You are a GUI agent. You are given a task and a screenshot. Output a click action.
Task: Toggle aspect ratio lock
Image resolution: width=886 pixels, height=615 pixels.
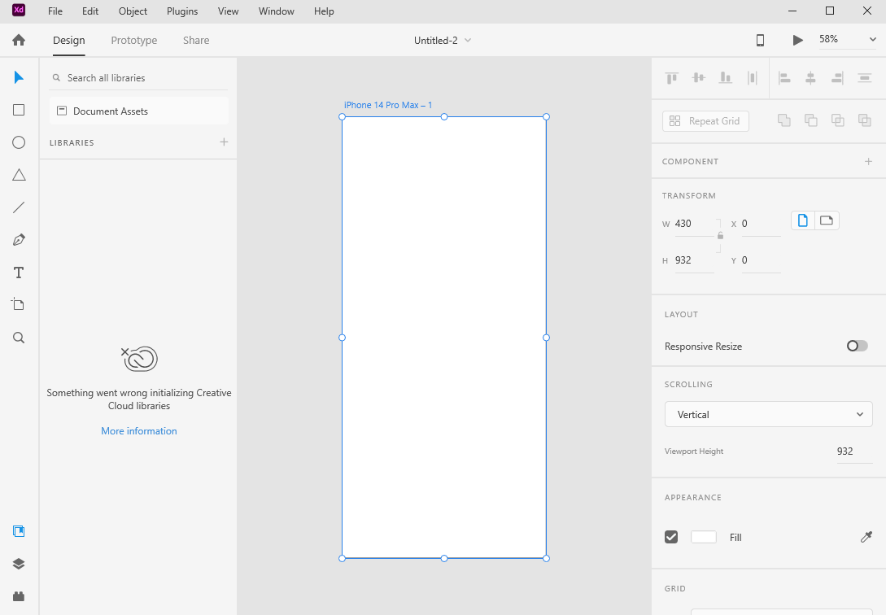720,235
